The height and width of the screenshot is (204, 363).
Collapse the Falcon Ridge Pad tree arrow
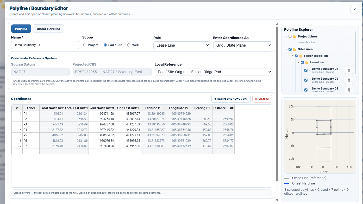(293, 56)
